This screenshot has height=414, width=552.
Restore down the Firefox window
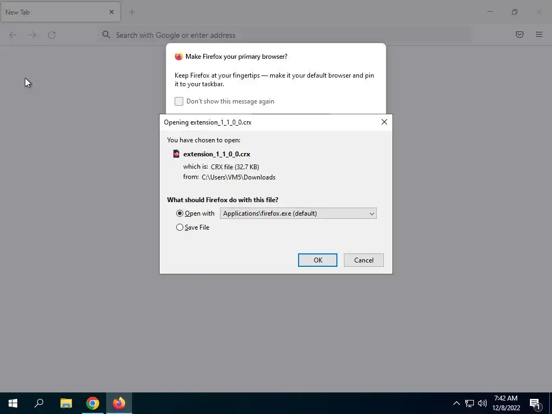coord(515,12)
